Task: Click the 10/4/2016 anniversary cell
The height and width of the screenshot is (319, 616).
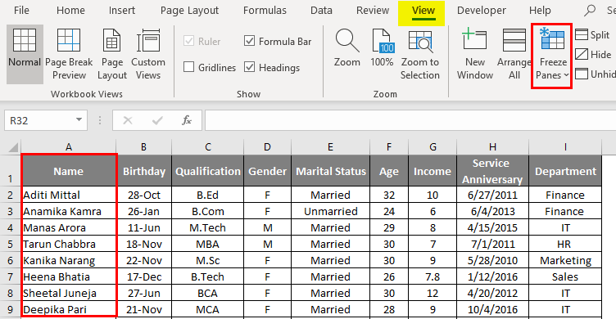Action: 492,309
